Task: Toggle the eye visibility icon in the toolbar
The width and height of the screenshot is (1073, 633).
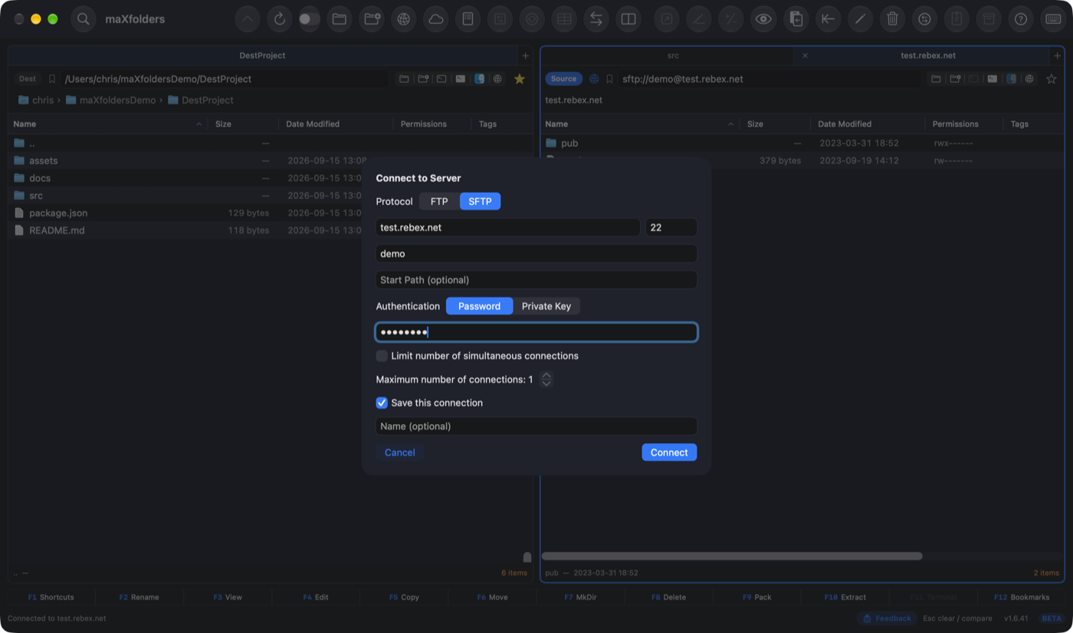Action: tap(763, 19)
